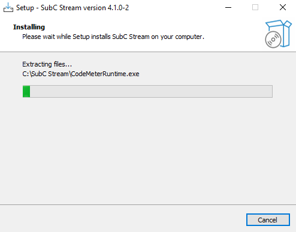Screen dimensions: 296x232
Task: Click the CodeMeterRuntime.exe filename text
Action: click(x=105, y=74)
